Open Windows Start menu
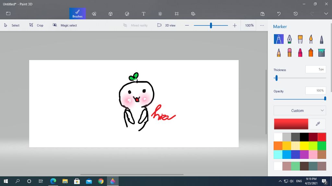The width and height of the screenshot is (332, 186). coord(6,181)
